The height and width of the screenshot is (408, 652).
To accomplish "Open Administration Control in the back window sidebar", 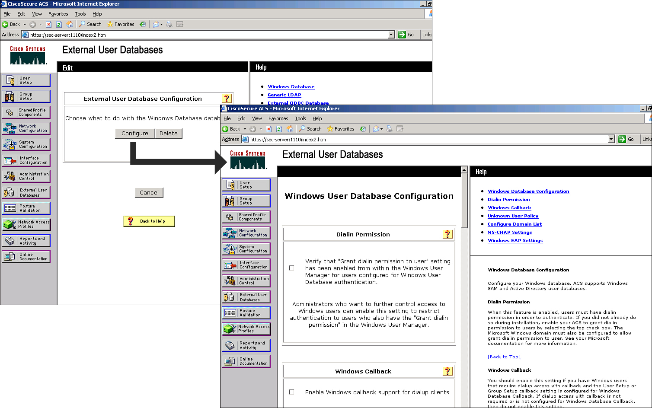I will point(26,176).
